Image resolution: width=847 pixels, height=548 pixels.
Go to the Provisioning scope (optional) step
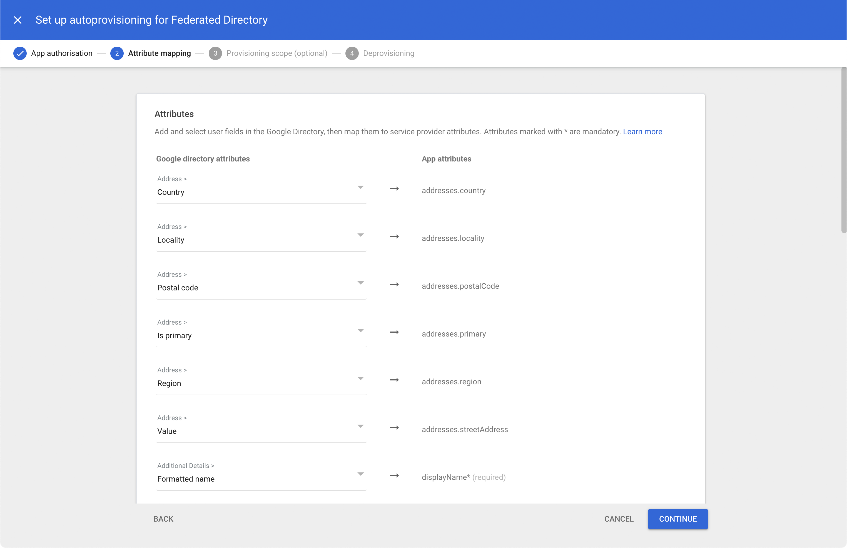(x=277, y=53)
